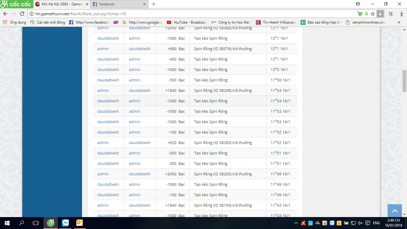Click the Yahoo bookmark icon
This screenshot has height=229, width=407.
pyautogui.click(x=116, y=22)
